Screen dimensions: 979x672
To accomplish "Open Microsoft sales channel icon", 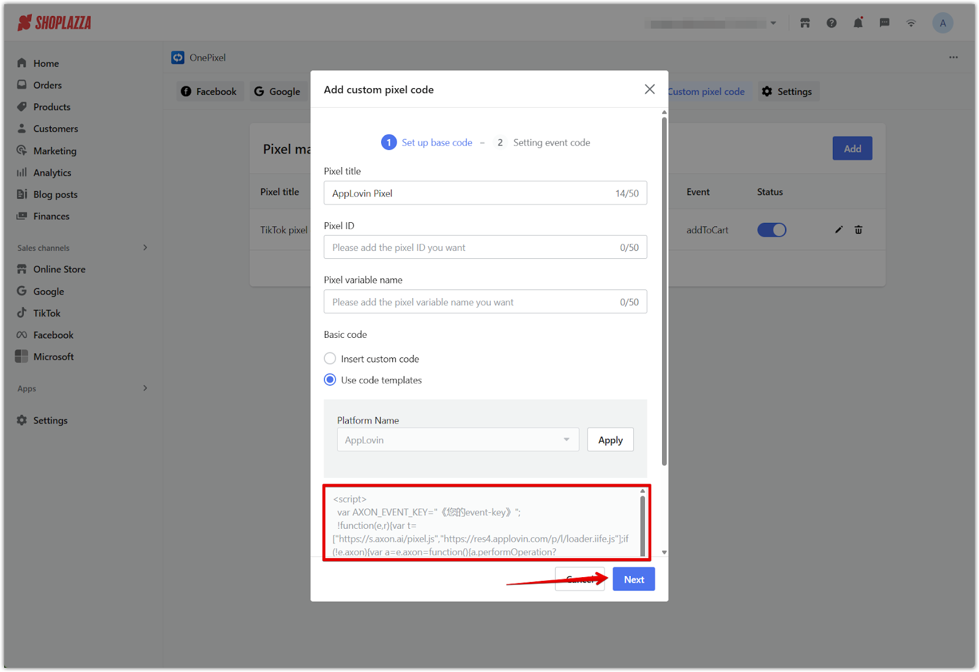I will (22, 356).
